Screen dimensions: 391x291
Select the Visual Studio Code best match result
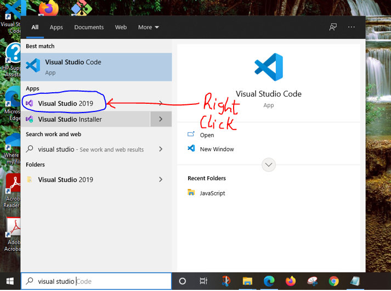click(x=97, y=67)
